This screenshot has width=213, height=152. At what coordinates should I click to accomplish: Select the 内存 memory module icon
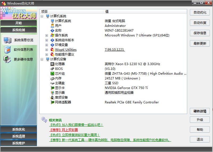52,78
